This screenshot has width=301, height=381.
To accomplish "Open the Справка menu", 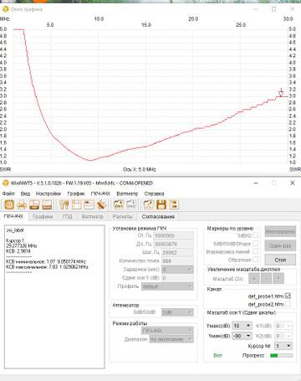I will click(154, 193).
